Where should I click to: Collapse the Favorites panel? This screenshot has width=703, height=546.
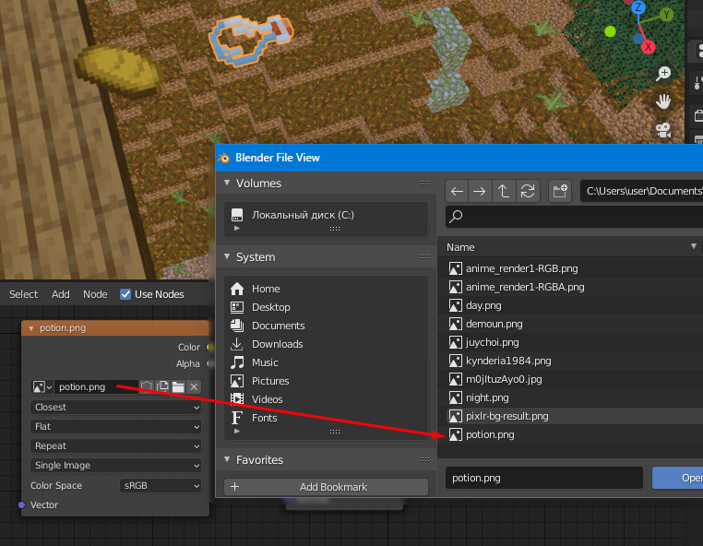pos(227,459)
